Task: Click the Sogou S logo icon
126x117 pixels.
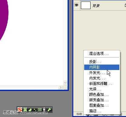Action: [20, 110]
